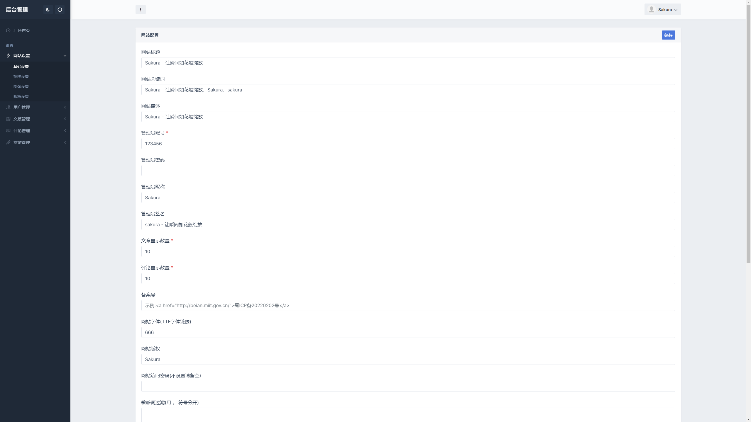Click the blue 保存 button

click(x=668, y=35)
